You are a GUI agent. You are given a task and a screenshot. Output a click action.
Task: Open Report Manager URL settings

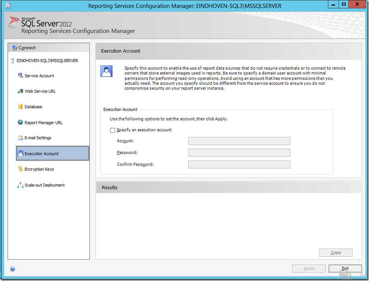tap(44, 123)
